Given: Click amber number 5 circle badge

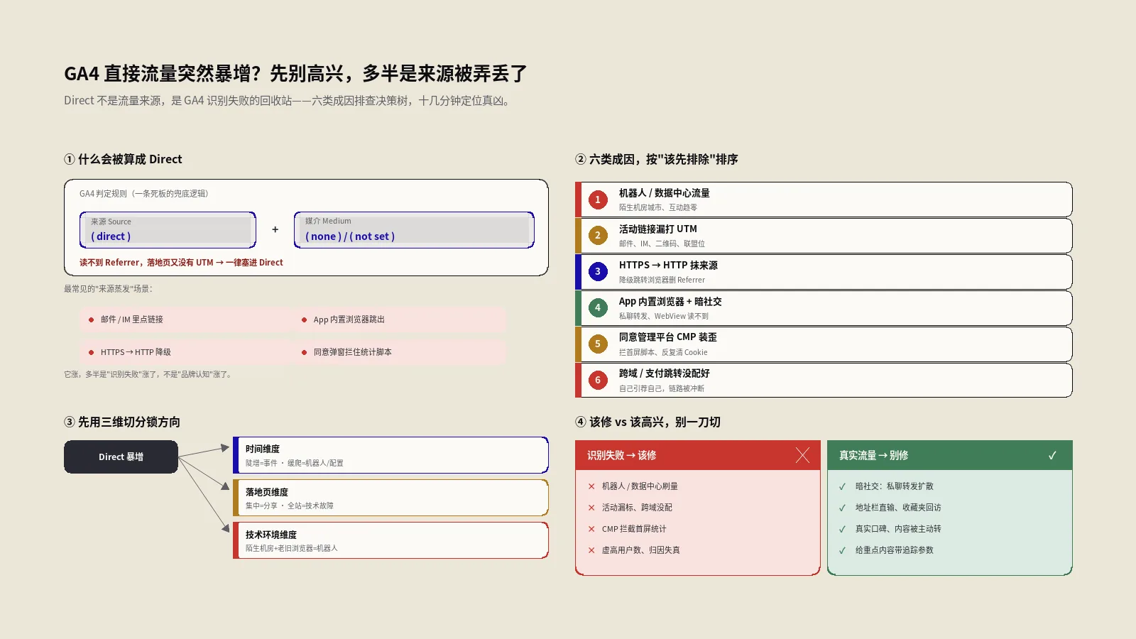Looking at the screenshot, I should 598,344.
